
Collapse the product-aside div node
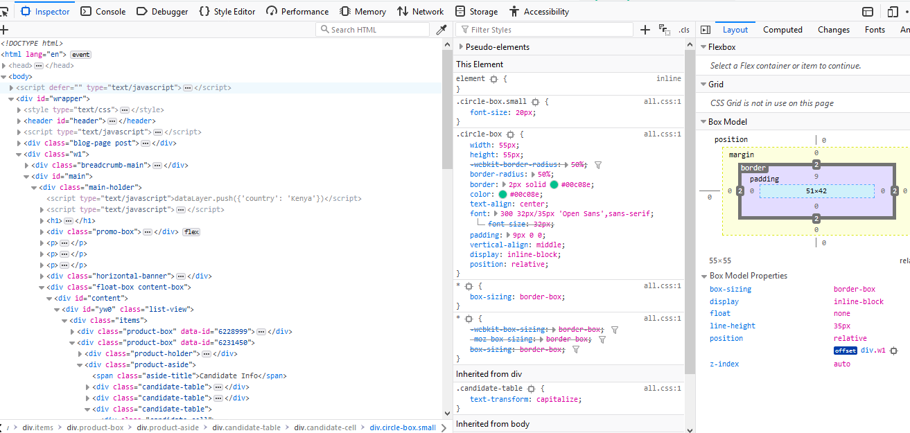coord(80,365)
